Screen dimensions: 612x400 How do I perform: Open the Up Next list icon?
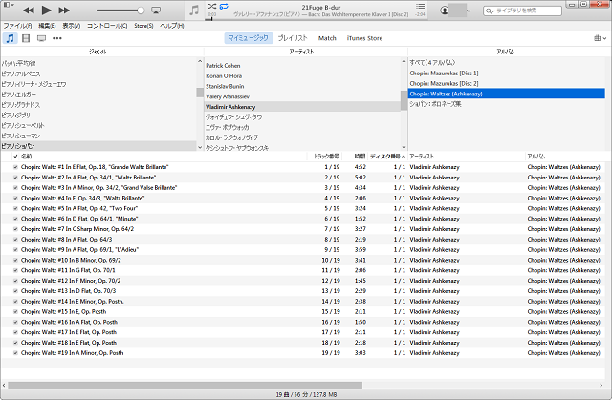(420, 7)
